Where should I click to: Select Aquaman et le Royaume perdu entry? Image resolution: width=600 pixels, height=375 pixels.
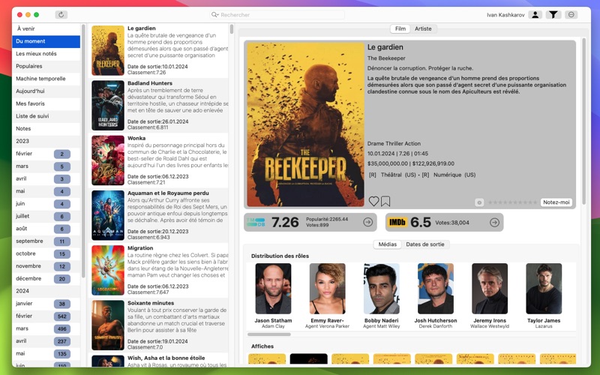[158, 215]
